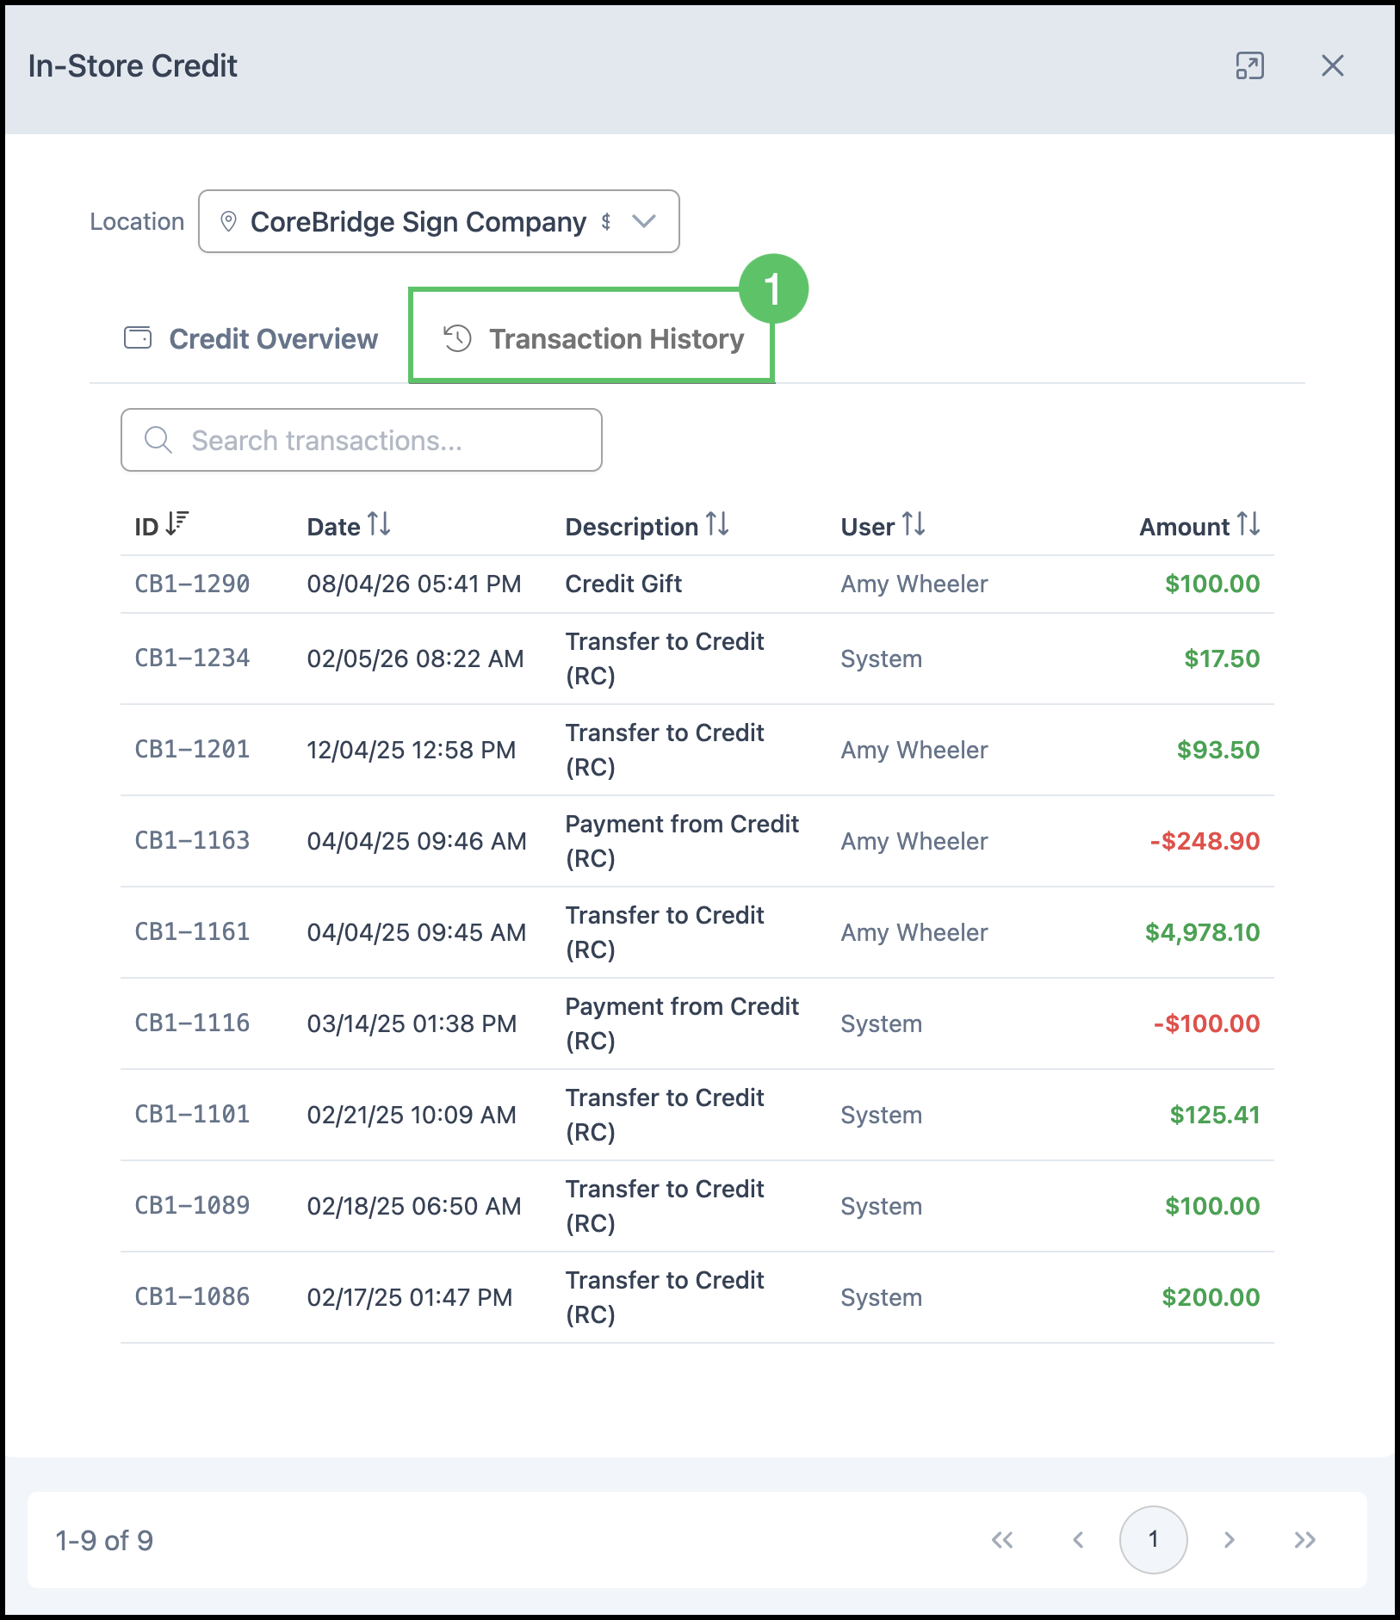Sort by Amount column sort icon
The width and height of the screenshot is (1400, 1620).
point(1248,523)
